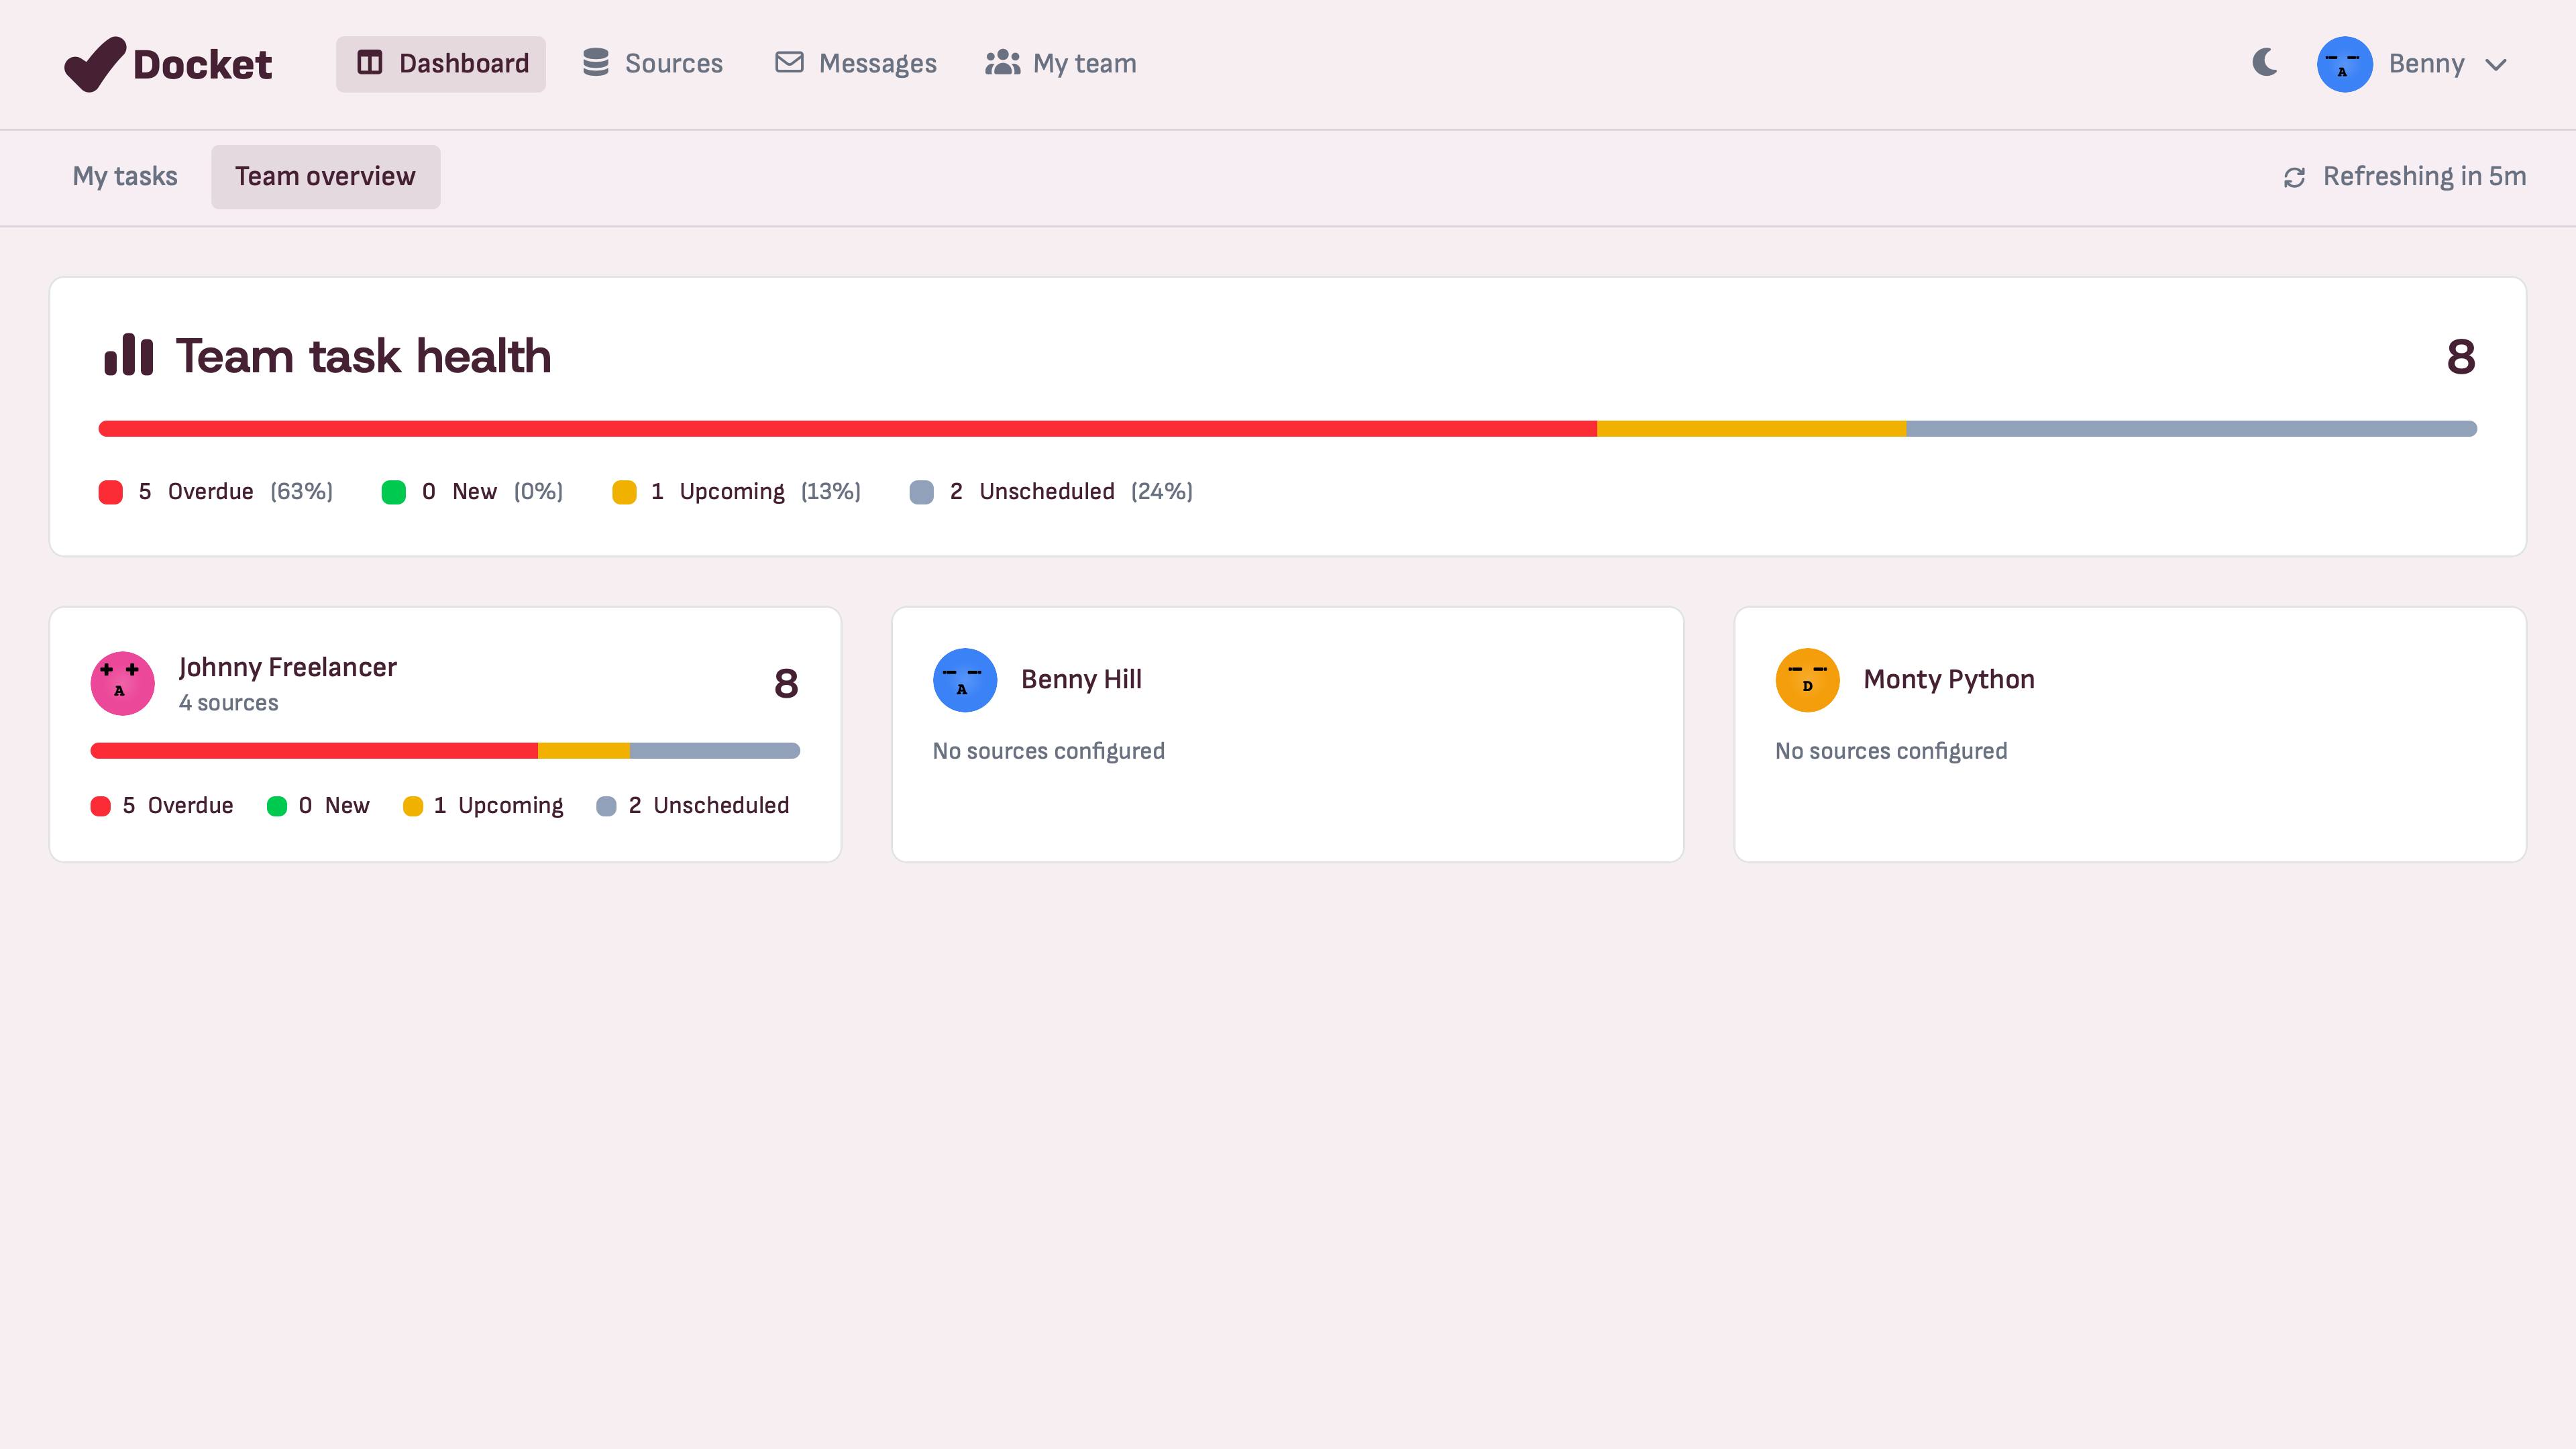Viewport: 2576px width, 1449px height.
Task: Open the Monty Python name in card
Action: point(1949,680)
